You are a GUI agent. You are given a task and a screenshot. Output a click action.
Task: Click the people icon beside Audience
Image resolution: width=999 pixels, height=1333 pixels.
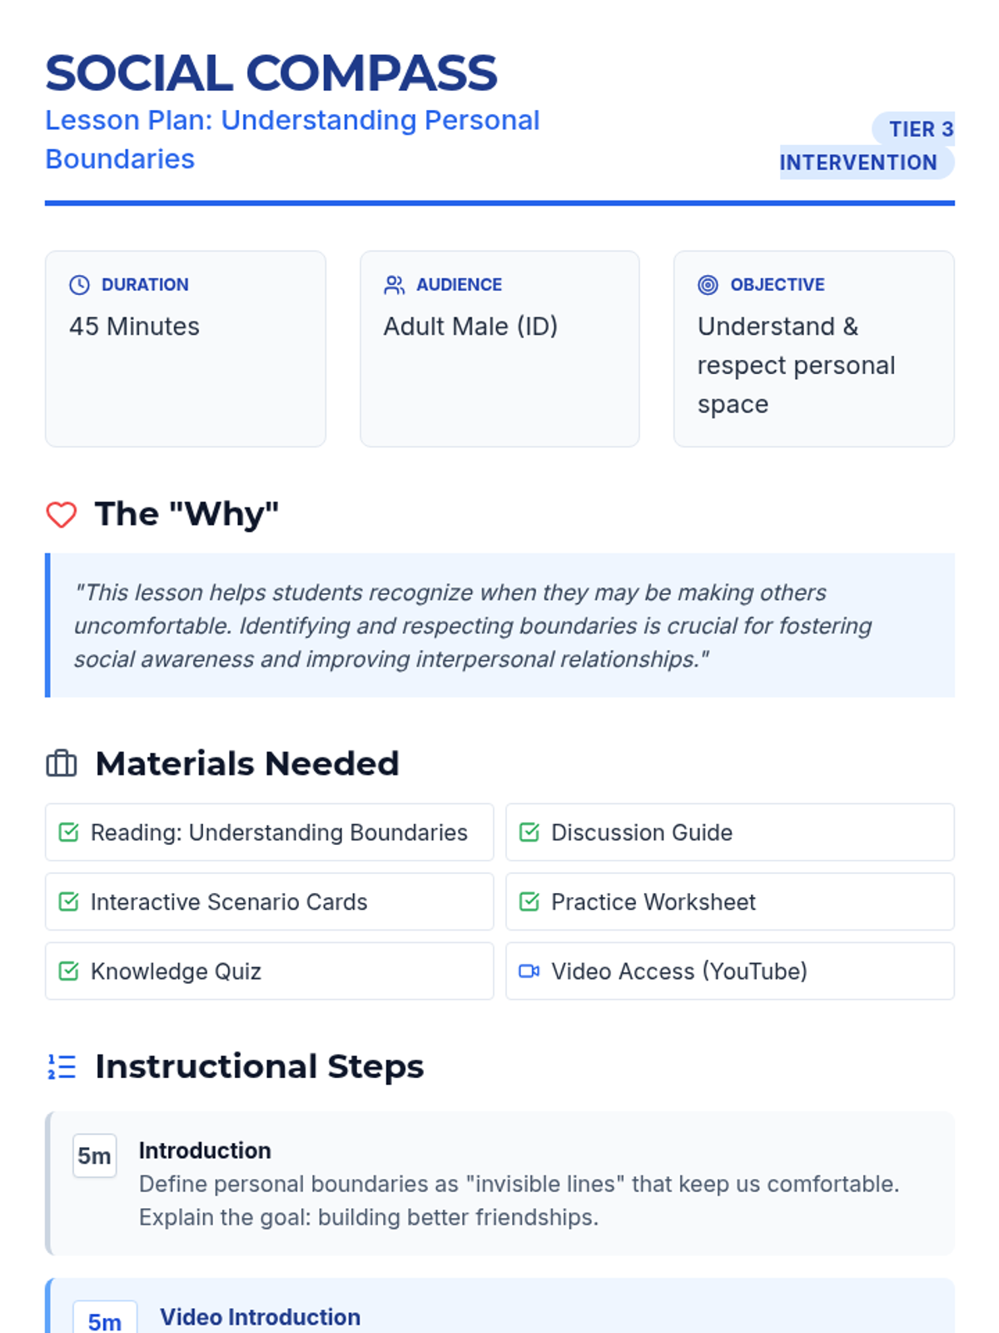coord(394,285)
